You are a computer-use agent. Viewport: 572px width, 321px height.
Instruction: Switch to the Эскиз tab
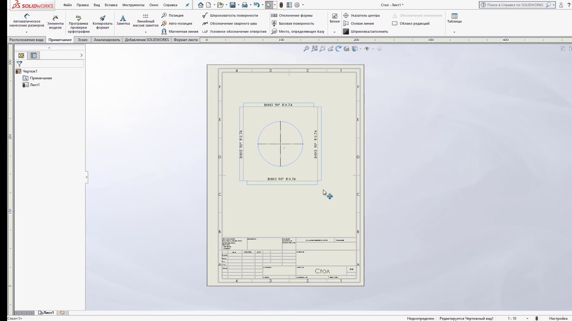tap(82, 40)
